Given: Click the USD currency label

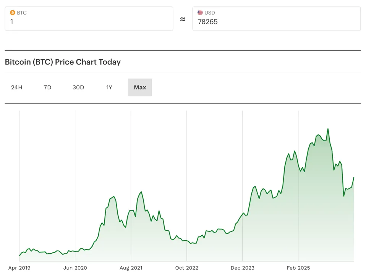Looking at the screenshot, I should point(210,13).
